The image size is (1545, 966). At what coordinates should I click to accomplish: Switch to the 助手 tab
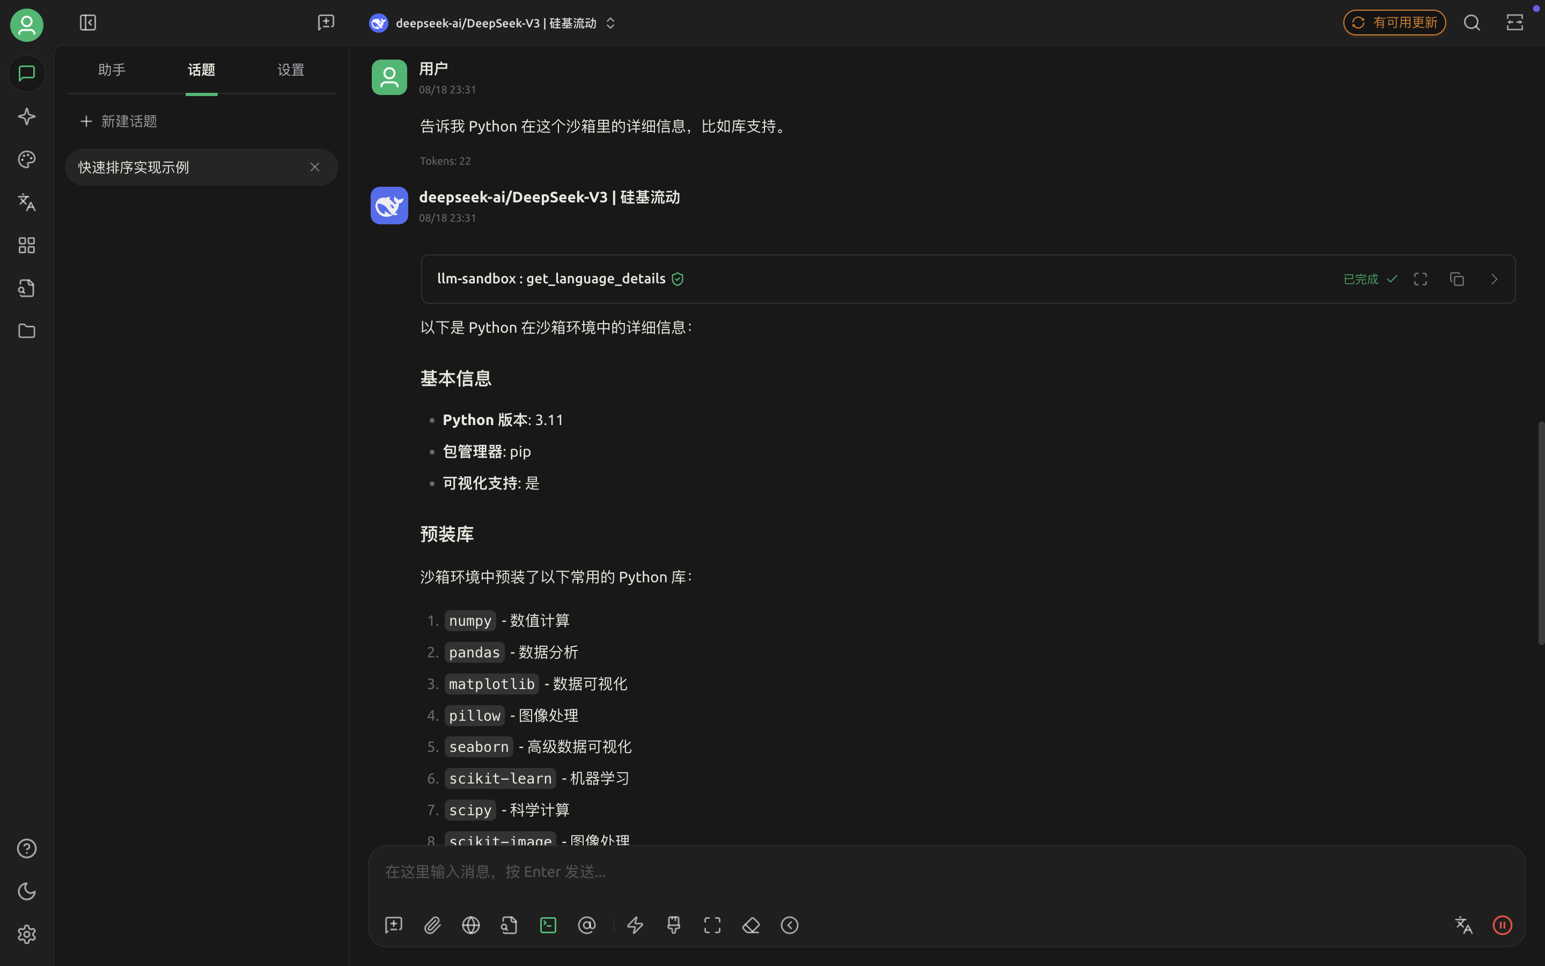pyautogui.click(x=112, y=70)
